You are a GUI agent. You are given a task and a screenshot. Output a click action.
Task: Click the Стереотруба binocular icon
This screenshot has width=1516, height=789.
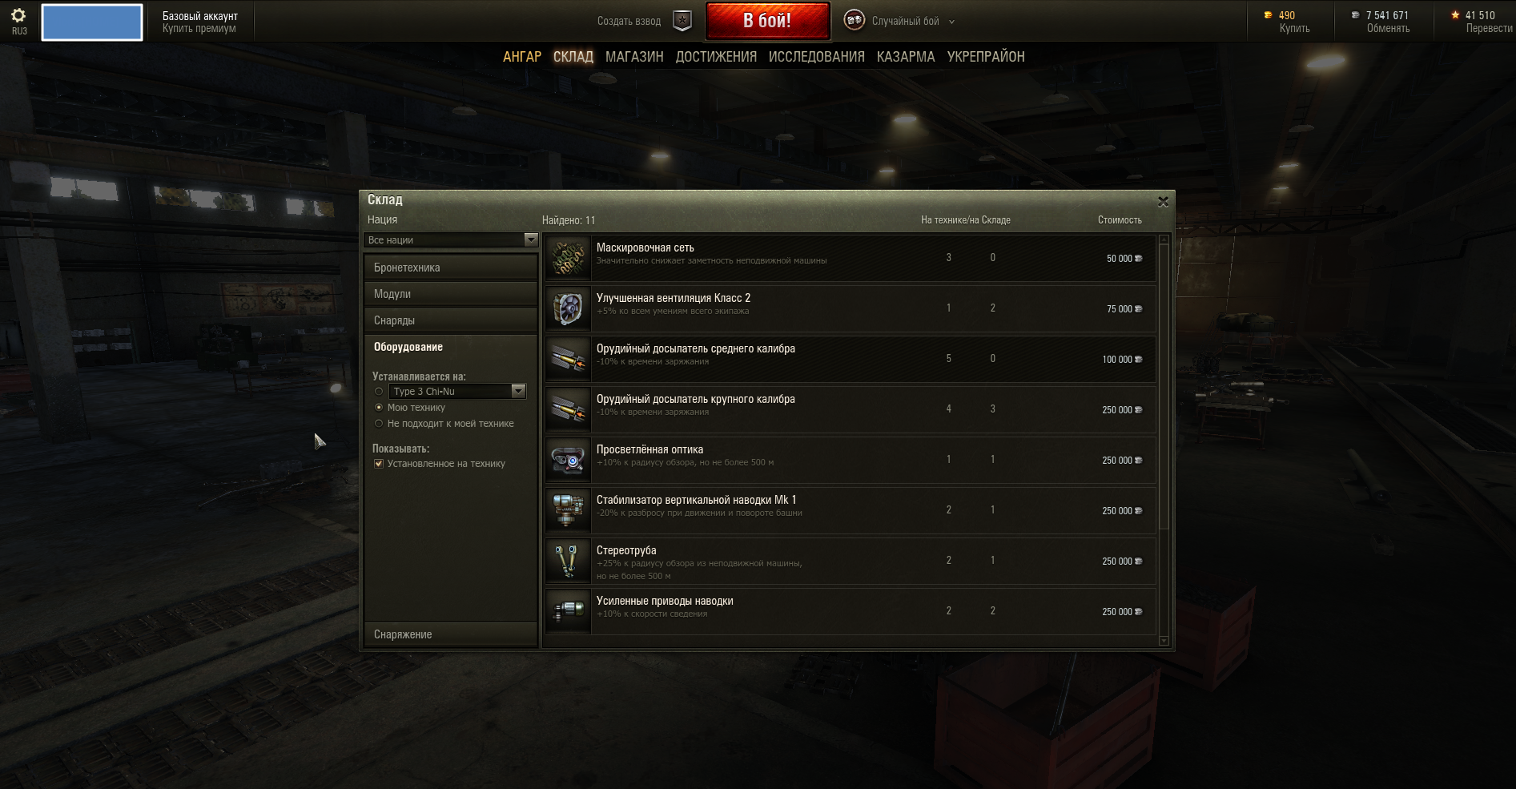pyautogui.click(x=568, y=561)
